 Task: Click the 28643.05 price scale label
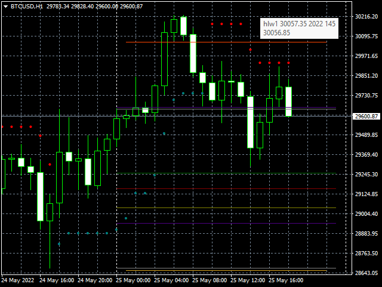click(366, 273)
